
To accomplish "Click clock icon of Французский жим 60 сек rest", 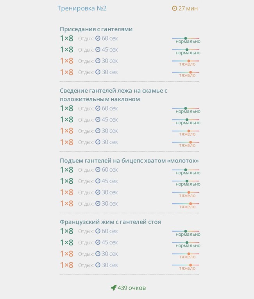I will (x=98, y=231).
